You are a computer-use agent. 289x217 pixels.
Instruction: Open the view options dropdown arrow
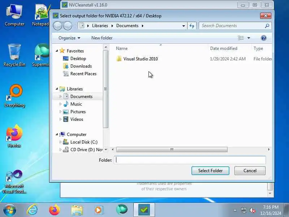(x=249, y=38)
